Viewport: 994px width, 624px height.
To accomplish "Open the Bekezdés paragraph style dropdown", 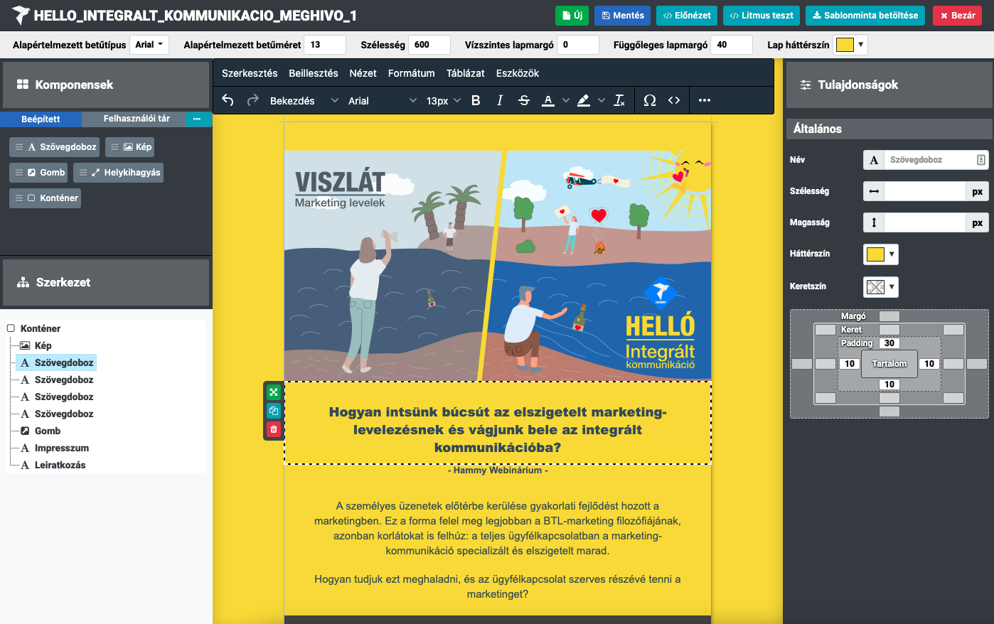I will point(304,101).
